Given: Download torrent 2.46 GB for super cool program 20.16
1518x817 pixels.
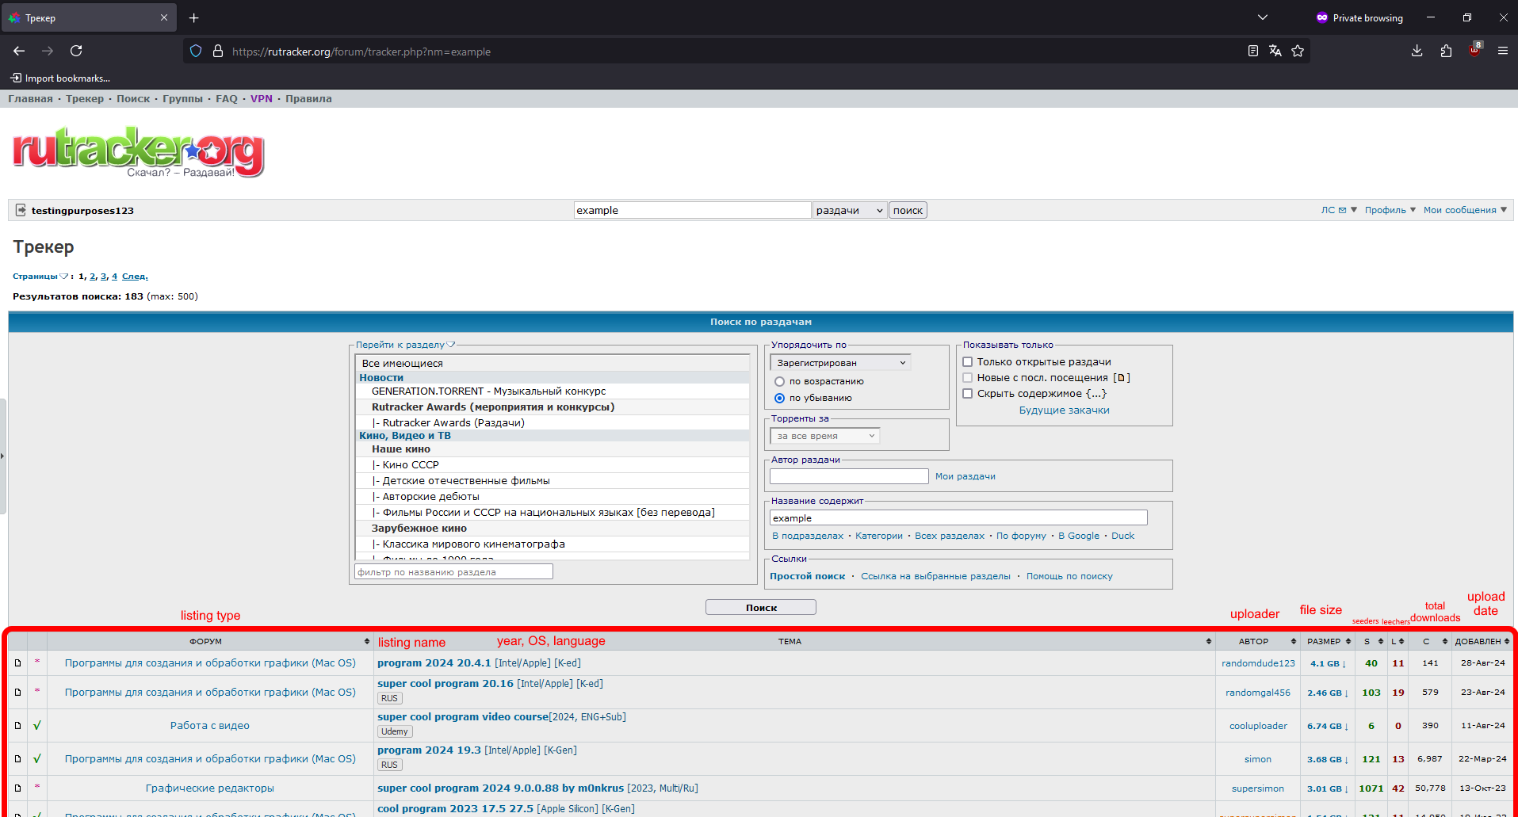Looking at the screenshot, I should (1328, 693).
